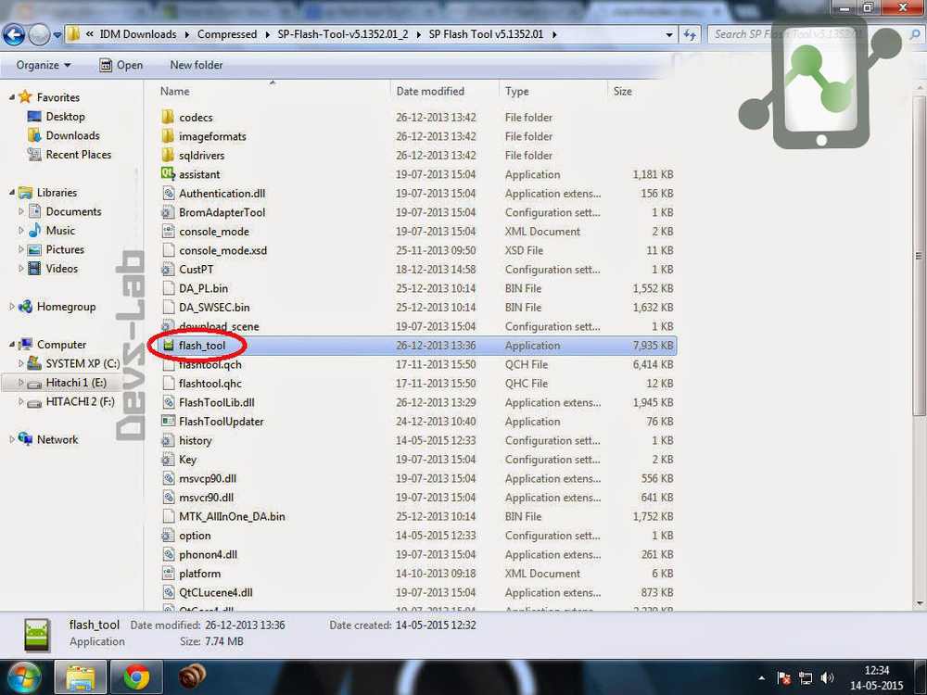The image size is (927, 695).
Task: Select the FlashToolLib.dll file icon
Action: (169, 402)
